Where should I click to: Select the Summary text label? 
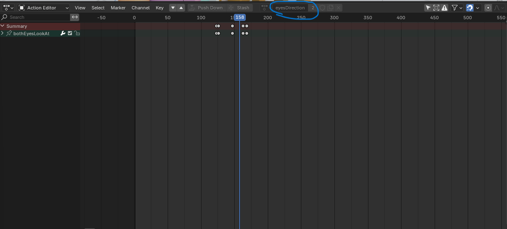(17, 26)
